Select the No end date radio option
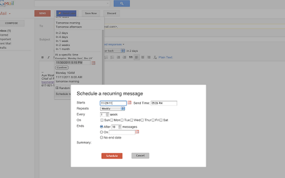Screen dimensions: 285x178 (102, 137)
